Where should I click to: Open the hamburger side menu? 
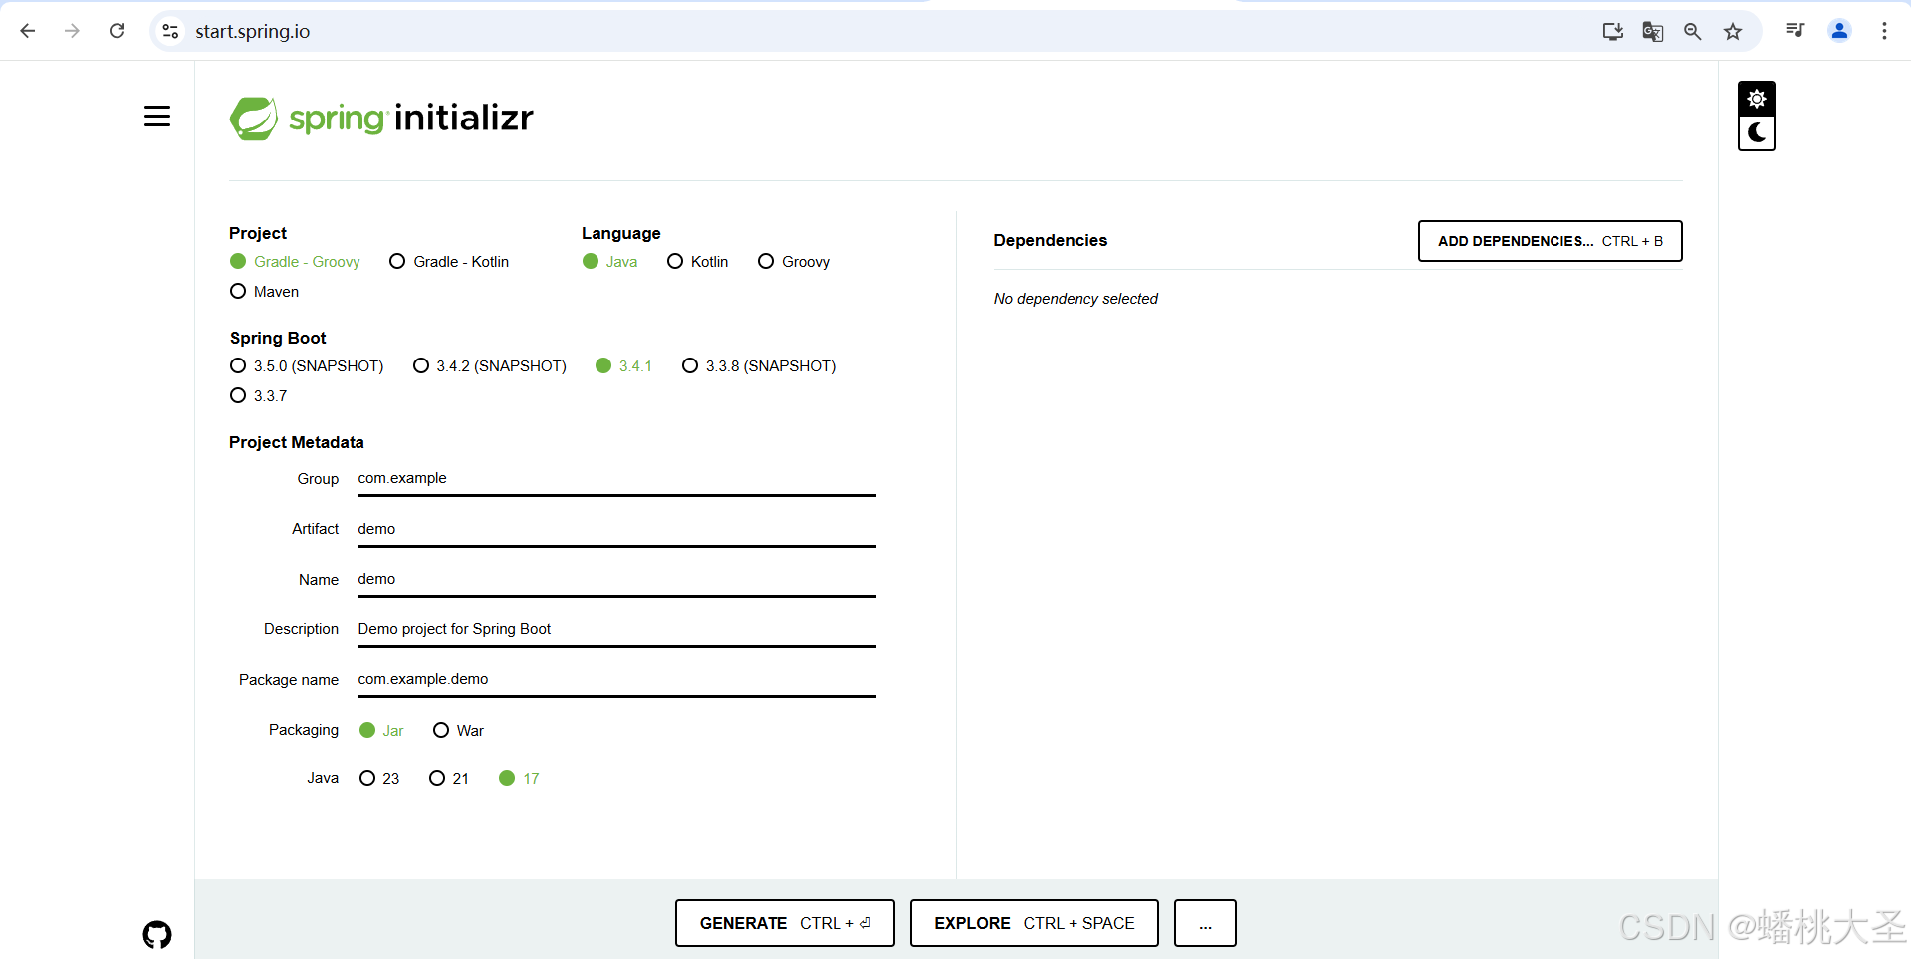click(x=157, y=117)
